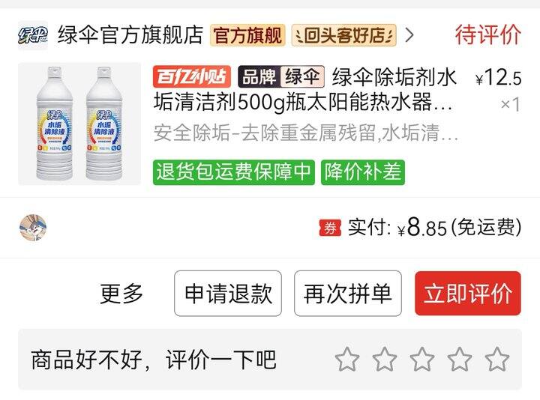
Task: Tap the 退货包运费保障中 label
Action: [234, 172]
